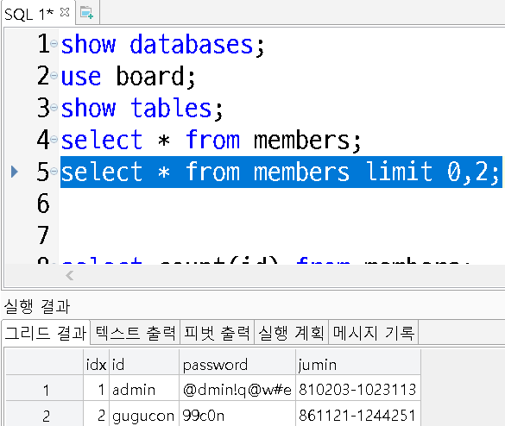Switch to 피벗 출력 tab
Viewport: 505px width, 426px height.
click(x=217, y=332)
